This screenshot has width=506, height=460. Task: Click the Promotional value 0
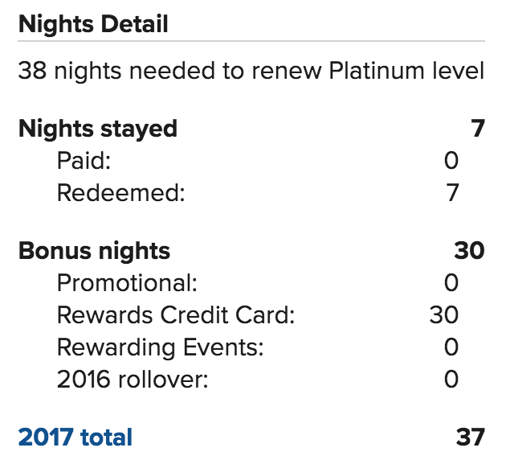pos(451,283)
